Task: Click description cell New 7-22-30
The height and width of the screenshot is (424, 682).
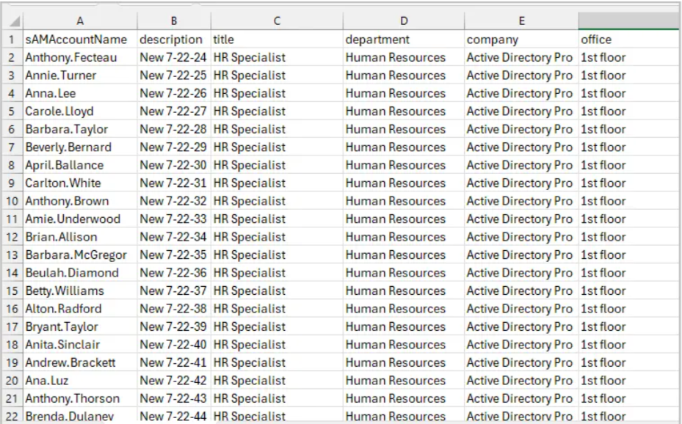Action: pos(174,165)
